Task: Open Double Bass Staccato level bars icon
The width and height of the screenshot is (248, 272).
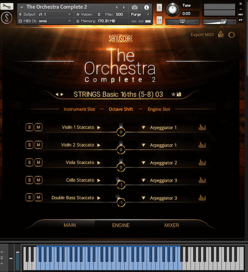Action: (x=202, y=198)
